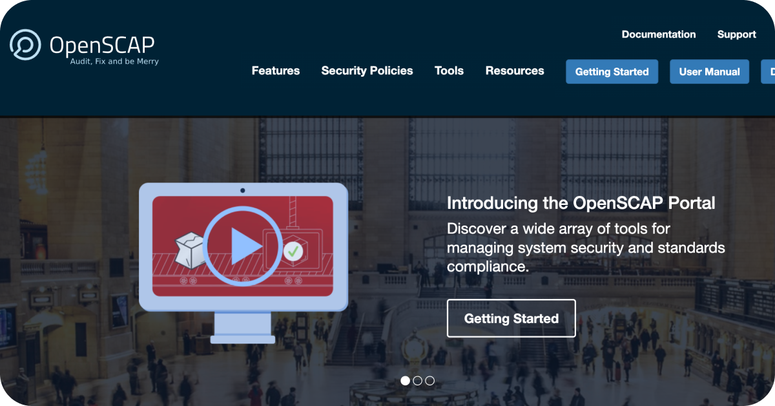
Task: Click the Introducing the OpenSCAP Portal heading
Action: tap(581, 203)
